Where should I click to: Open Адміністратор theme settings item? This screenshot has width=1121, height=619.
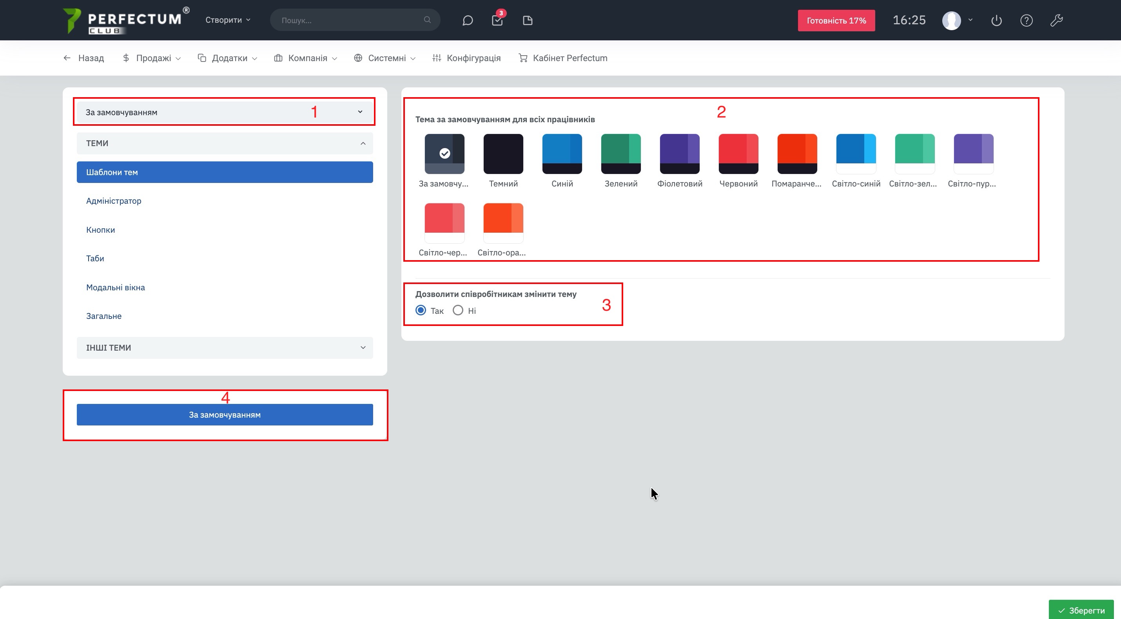[x=114, y=201]
